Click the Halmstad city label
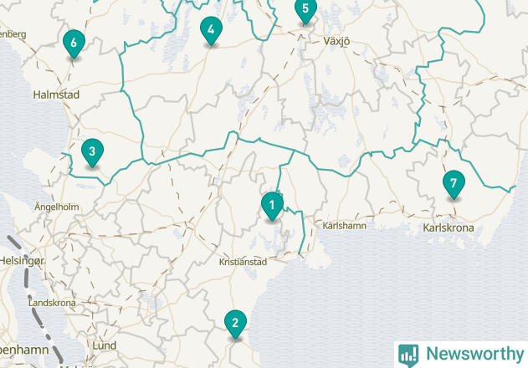This screenshot has height=368, width=528. click(56, 95)
